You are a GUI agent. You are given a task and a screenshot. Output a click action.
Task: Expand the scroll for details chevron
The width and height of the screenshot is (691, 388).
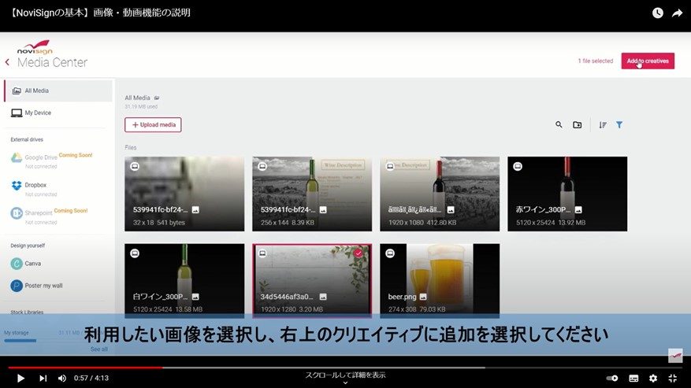[x=345, y=382]
